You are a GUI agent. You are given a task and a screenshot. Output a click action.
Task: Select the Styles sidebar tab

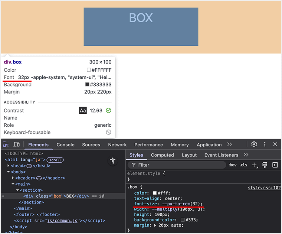tap(136, 155)
